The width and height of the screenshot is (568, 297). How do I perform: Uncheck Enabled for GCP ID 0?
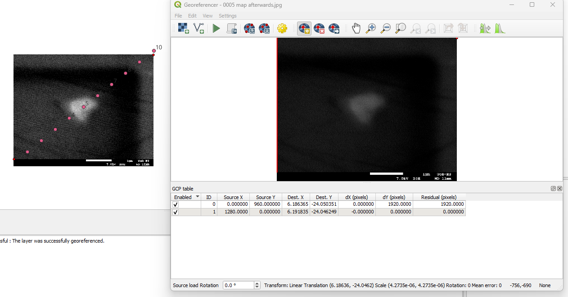click(x=176, y=204)
